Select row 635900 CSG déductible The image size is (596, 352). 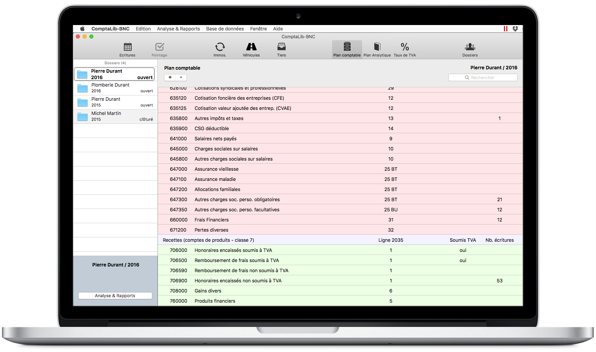click(340, 128)
